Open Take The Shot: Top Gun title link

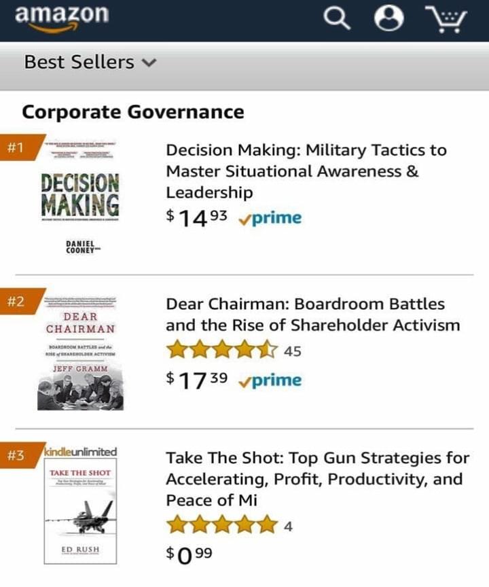pos(317,479)
